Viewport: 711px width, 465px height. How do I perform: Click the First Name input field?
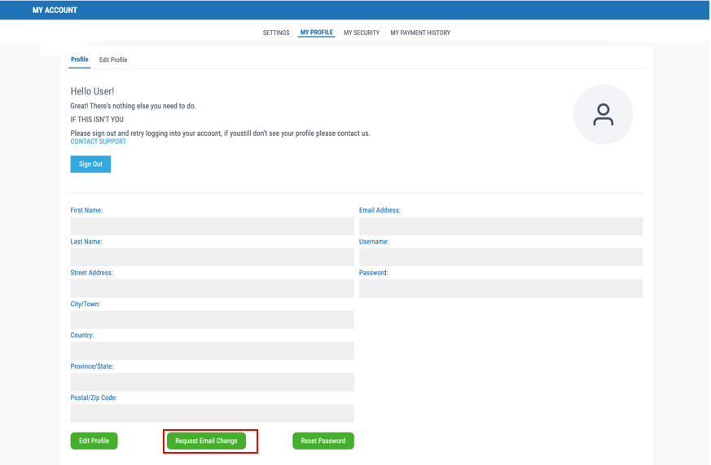tap(212, 226)
